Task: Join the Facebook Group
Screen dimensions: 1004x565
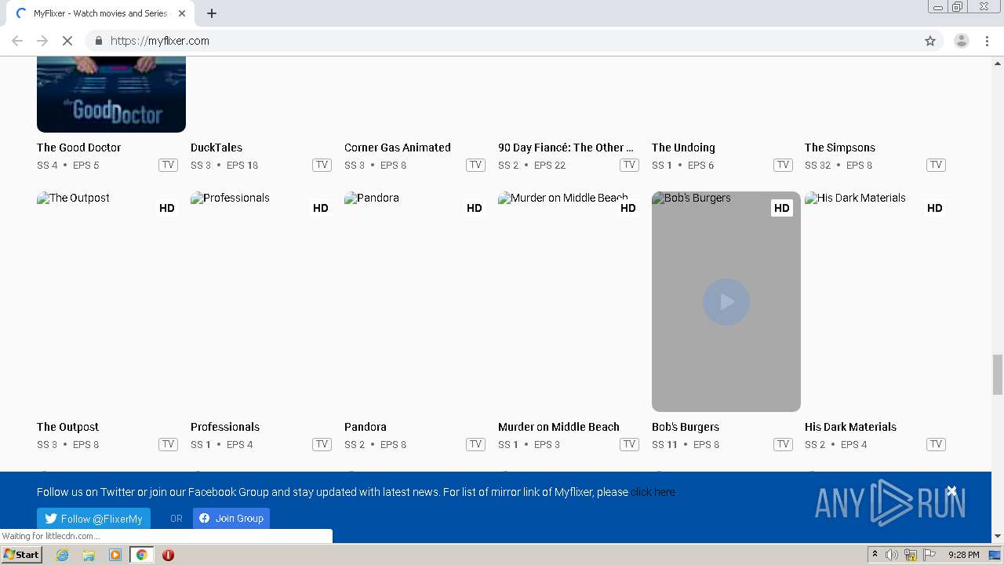Action: coord(231,518)
